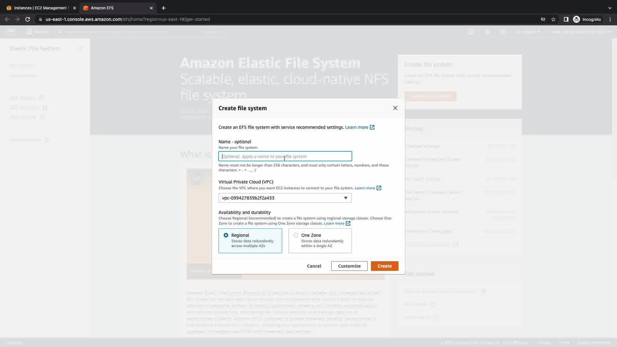Cancel the file system creation
This screenshot has height=347, width=617.
[x=314, y=266]
